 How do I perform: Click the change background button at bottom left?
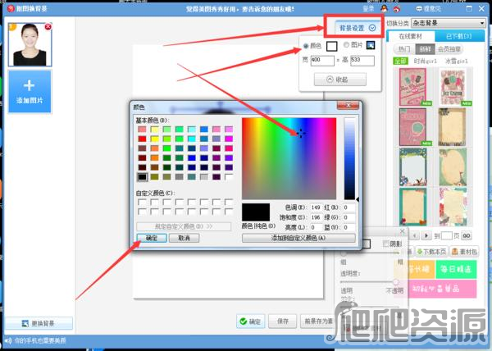(x=39, y=323)
